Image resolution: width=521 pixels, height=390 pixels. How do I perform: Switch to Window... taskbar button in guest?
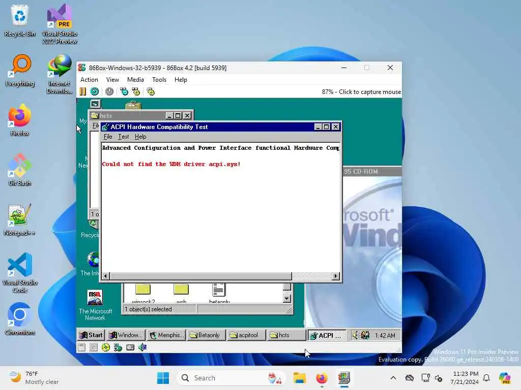tap(126, 335)
